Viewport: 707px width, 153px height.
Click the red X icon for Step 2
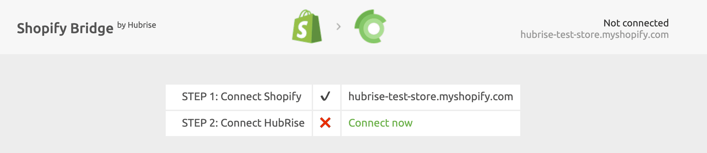[x=325, y=123]
